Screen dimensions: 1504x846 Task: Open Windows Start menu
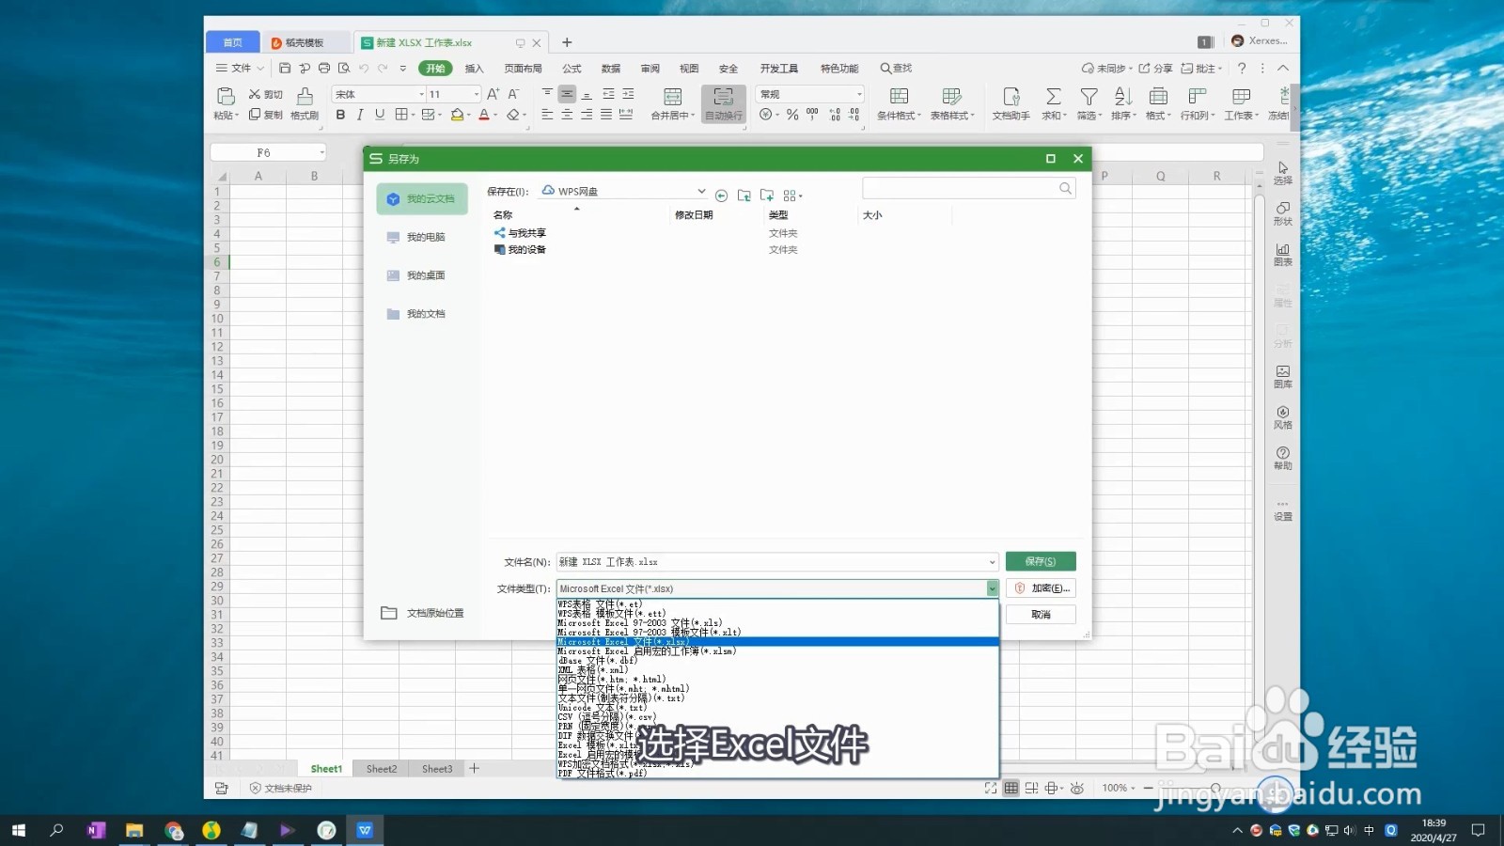point(19,830)
